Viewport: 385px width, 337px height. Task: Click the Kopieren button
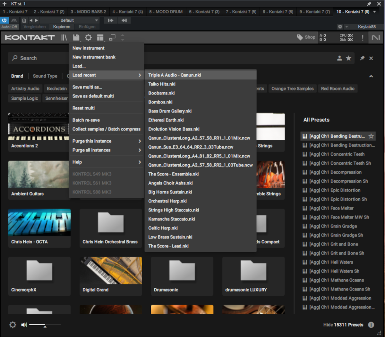[62, 27]
